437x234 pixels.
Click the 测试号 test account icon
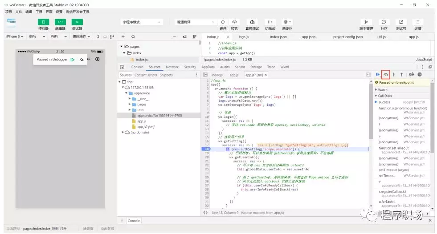pos(401,22)
